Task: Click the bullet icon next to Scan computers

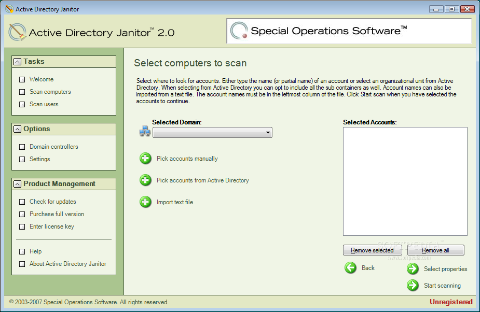Action: pyautogui.click(x=22, y=92)
